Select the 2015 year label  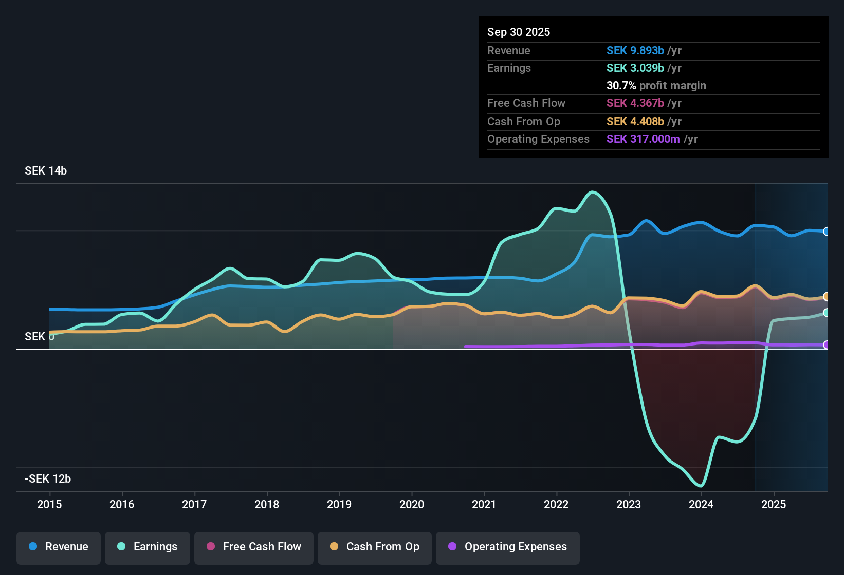[x=49, y=505]
